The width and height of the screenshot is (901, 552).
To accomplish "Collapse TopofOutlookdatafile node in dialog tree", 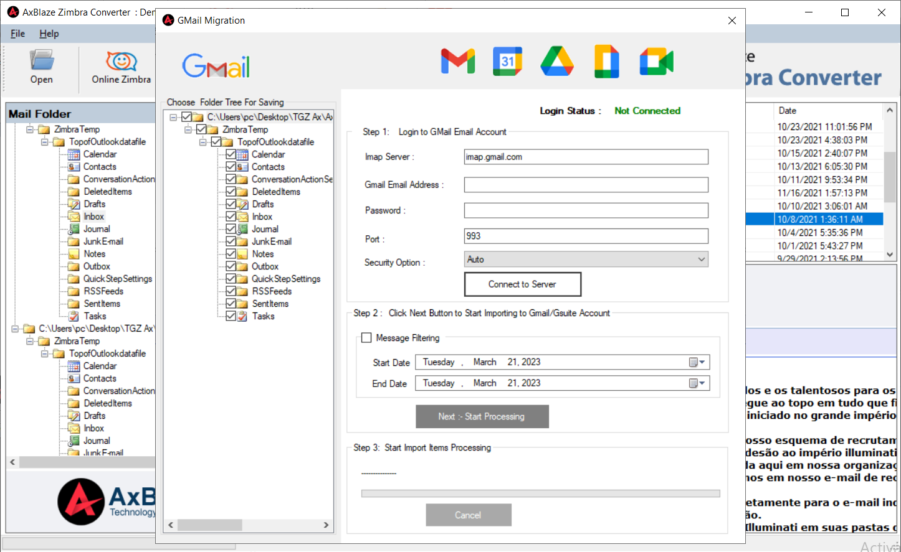I will tap(203, 142).
